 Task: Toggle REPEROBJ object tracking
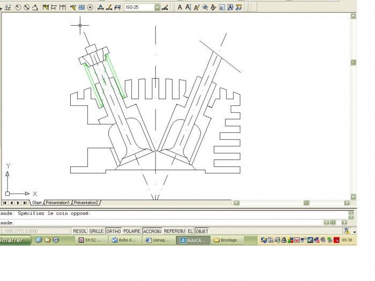tap(174, 231)
